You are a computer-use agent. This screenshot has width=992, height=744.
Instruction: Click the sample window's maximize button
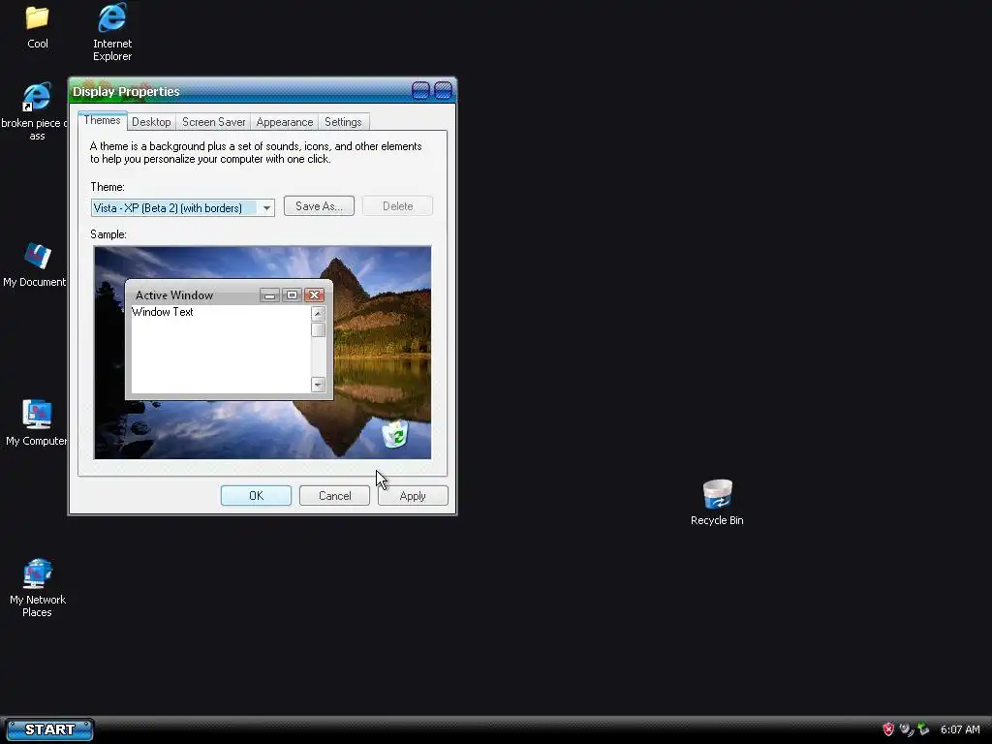(x=292, y=294)
